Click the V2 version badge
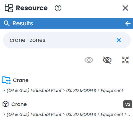 [128, 104]
